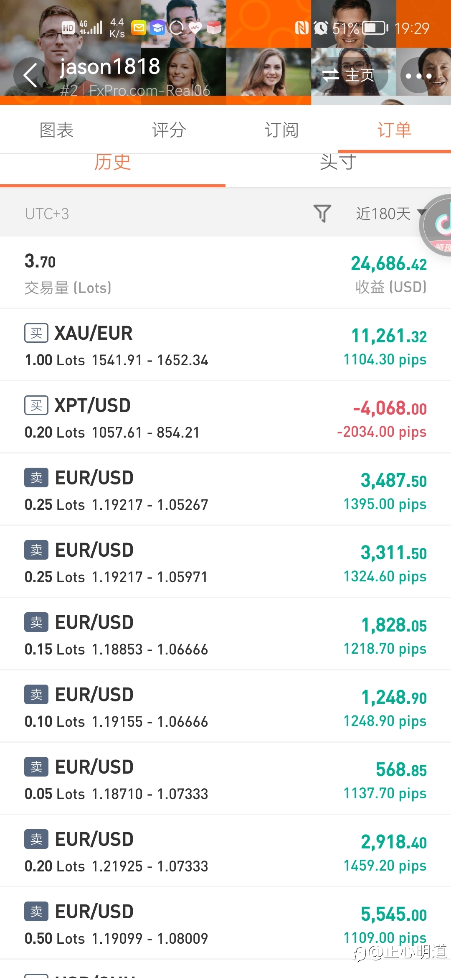Tap the funnel filter icon
451x978 pixels.
[322, 214]
